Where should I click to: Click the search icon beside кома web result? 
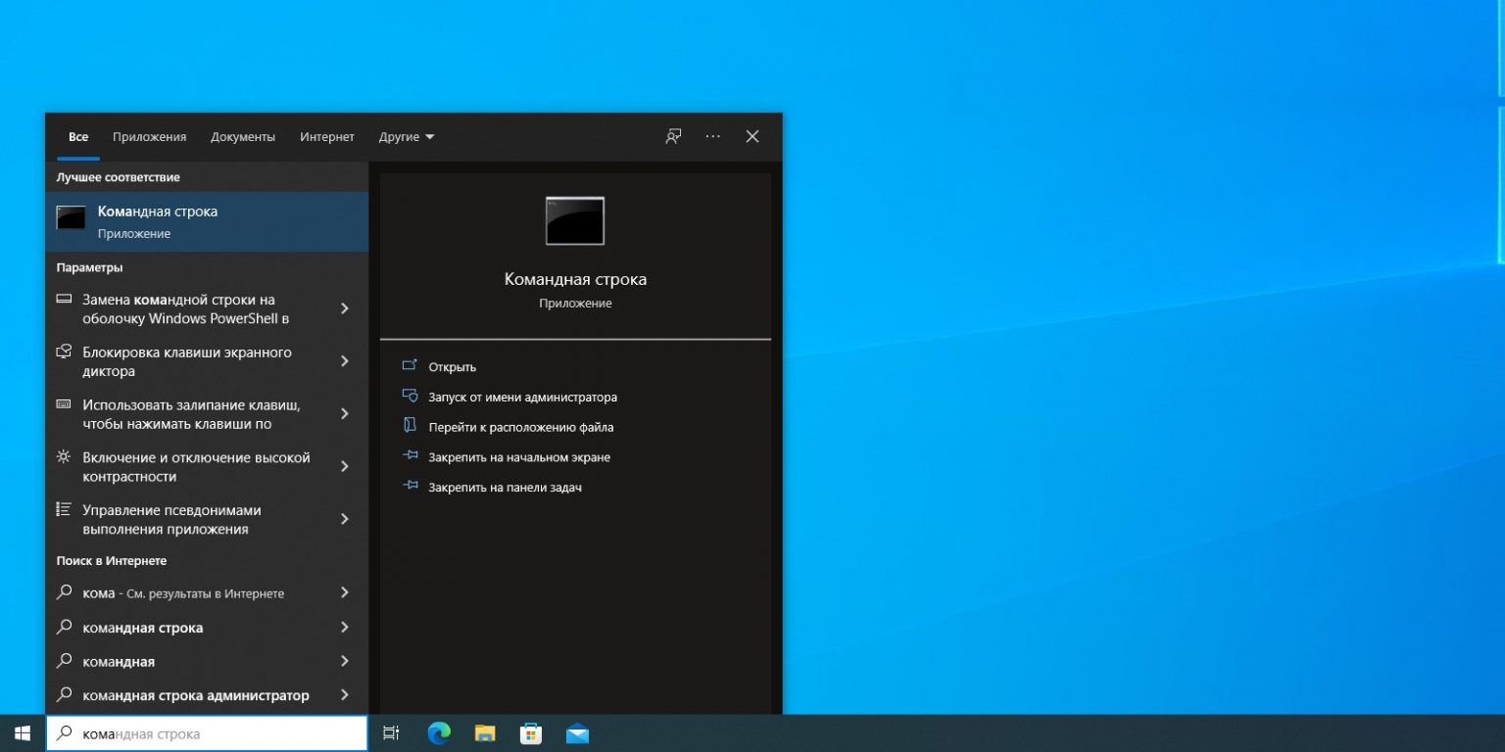pos(64,592)
